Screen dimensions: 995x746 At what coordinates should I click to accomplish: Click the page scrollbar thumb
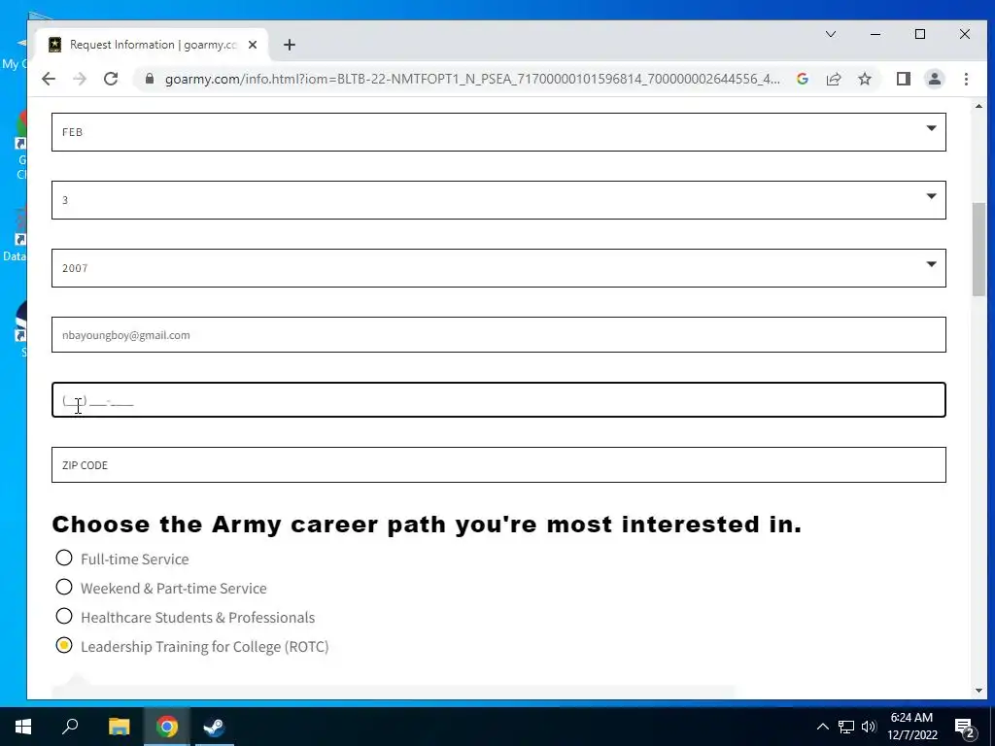click(x=978, y=250)
